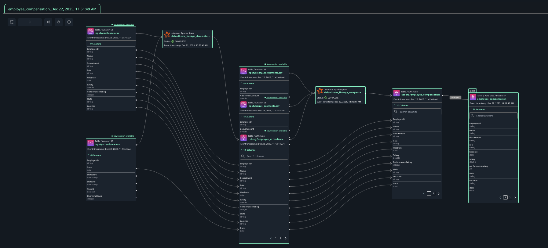Collapse the 6 Columns section of input/attendance.csv
The height and width of the screenshot is (248, 548).
tap(94, 155)
